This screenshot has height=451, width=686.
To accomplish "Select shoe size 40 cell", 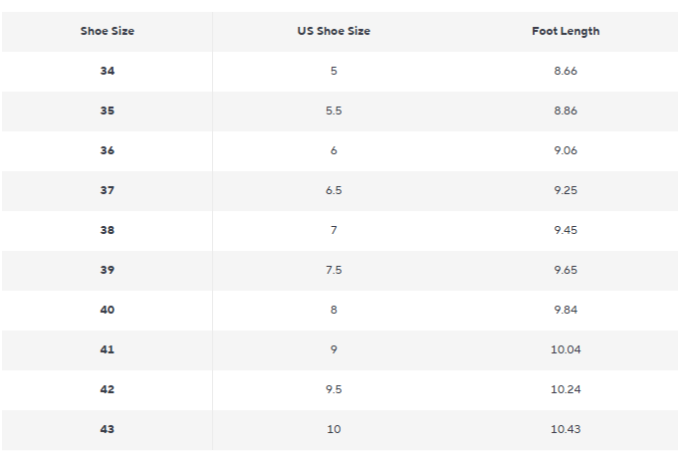I will (x=108, y=310).
